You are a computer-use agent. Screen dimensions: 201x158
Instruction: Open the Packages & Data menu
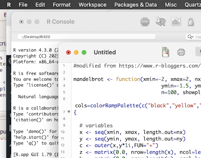click(135, 5)
